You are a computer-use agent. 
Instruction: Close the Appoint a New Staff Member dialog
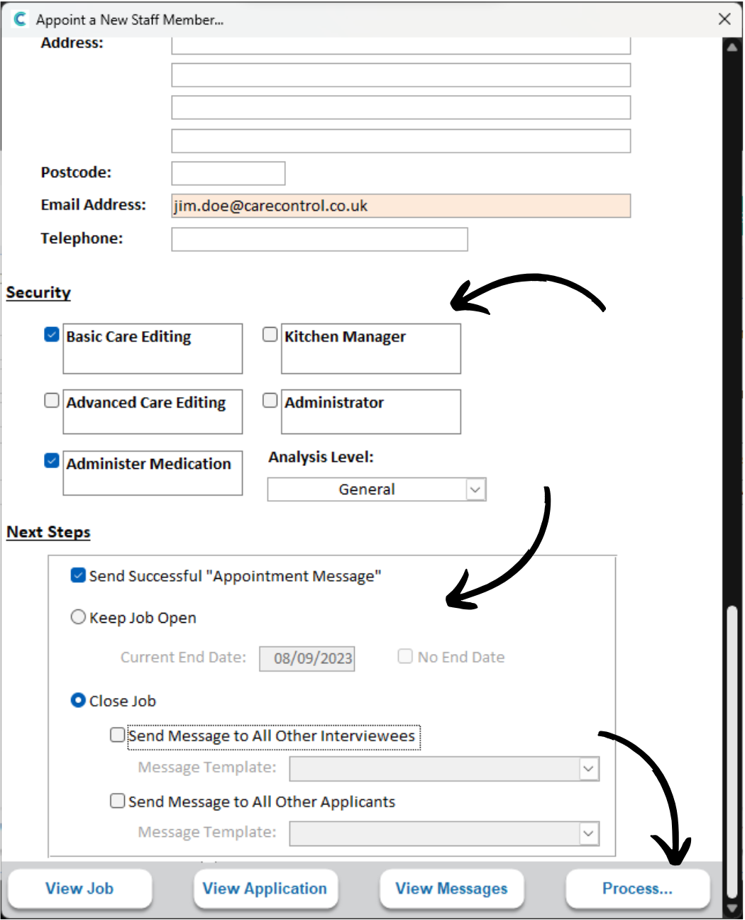[724, 19]
